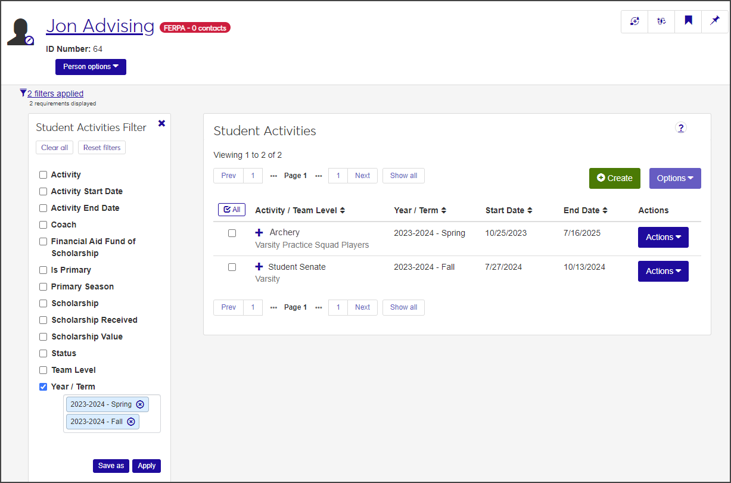Enable the Coach filter checkbox
This screenshot has width=731, height=483.
tap(43, 225)
